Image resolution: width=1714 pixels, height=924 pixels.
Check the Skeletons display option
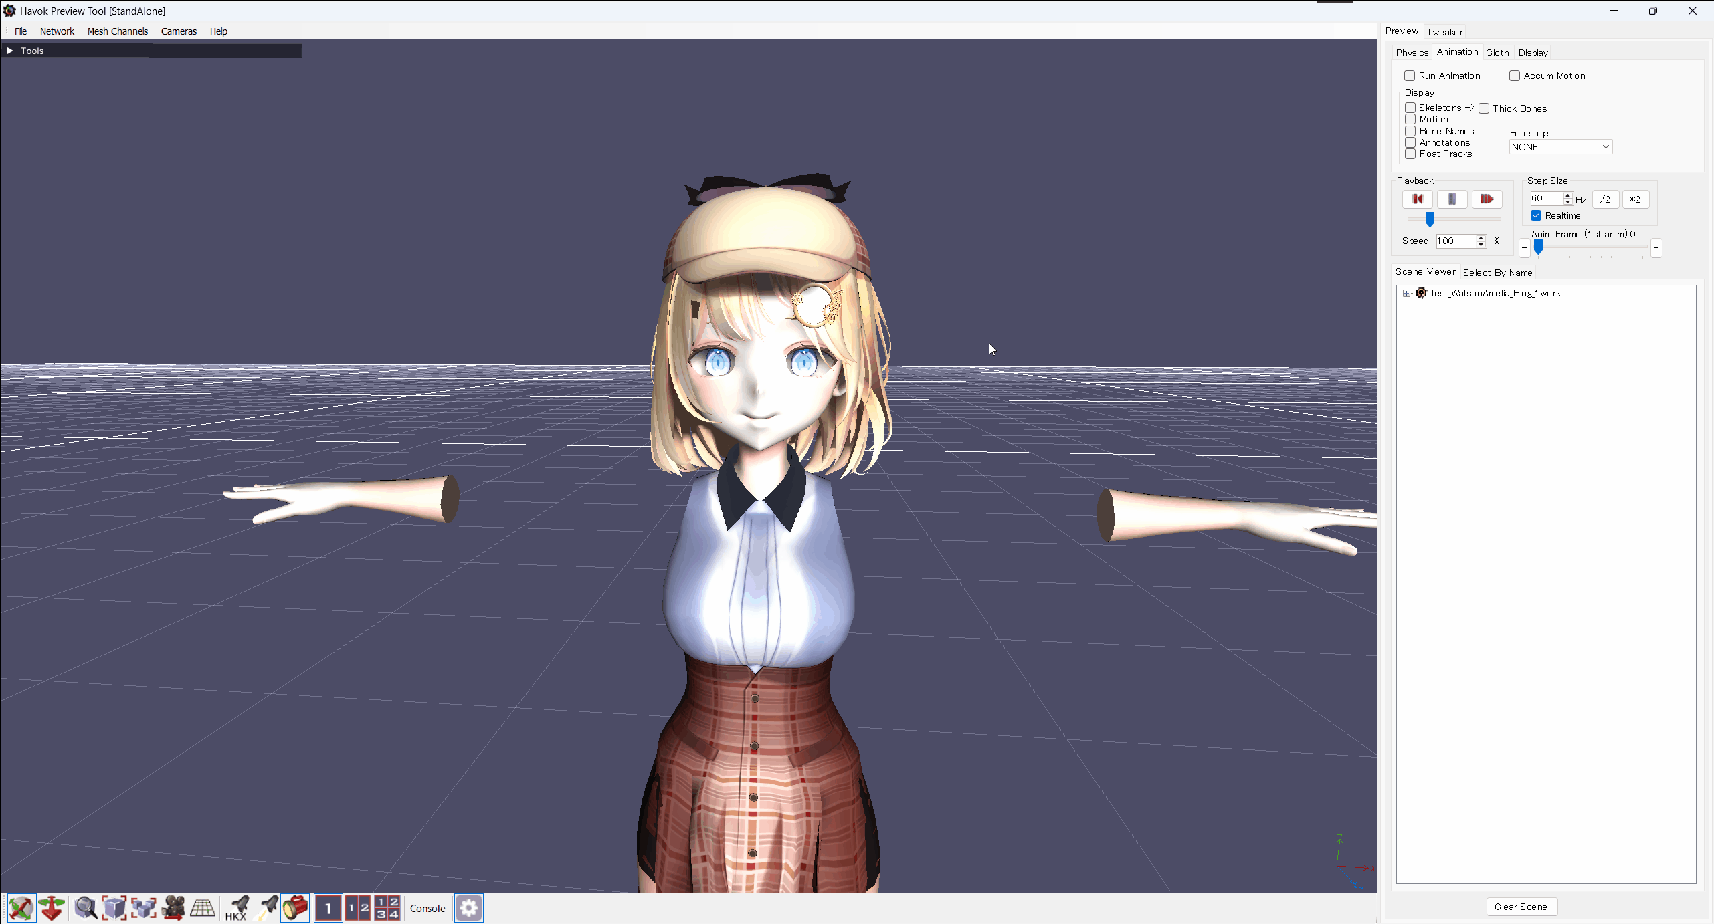pos(1410,108)
